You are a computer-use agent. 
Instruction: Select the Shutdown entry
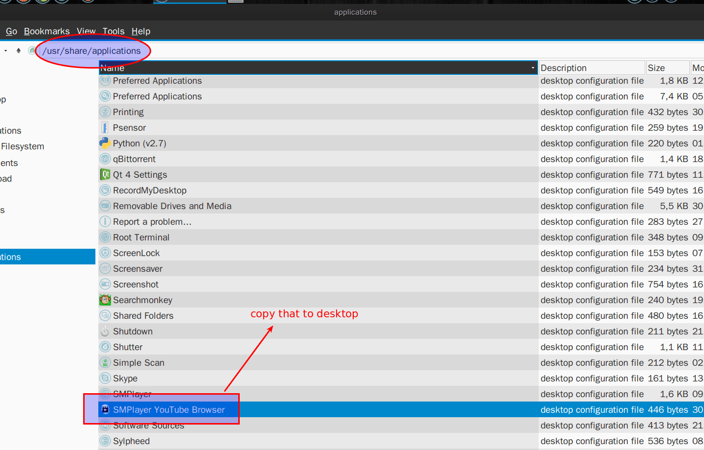pyautogui.click(x=133, y=332)
